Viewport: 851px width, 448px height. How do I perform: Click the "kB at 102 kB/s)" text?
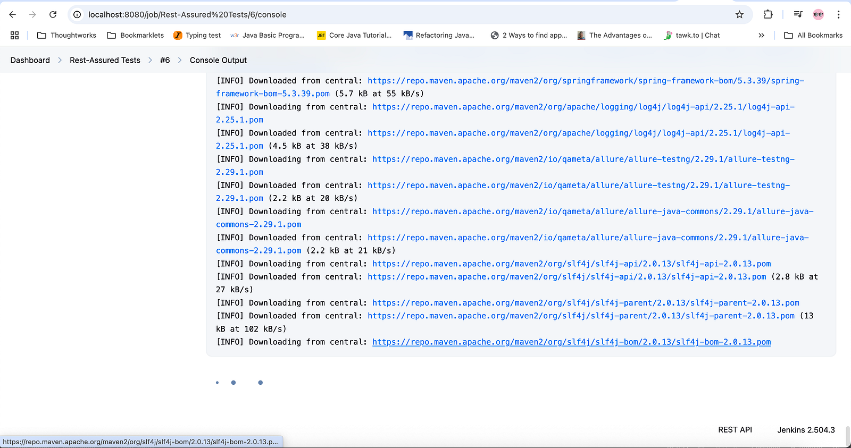(x=251, y=329)
